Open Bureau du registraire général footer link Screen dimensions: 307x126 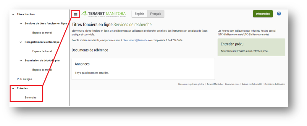[191, 84]
